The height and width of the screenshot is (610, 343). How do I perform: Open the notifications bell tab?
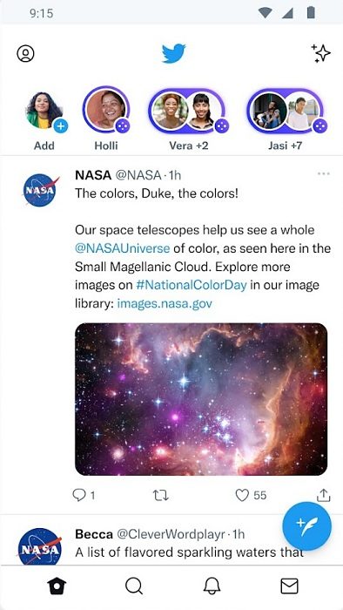pyautogui.click(x=212, y=586)
